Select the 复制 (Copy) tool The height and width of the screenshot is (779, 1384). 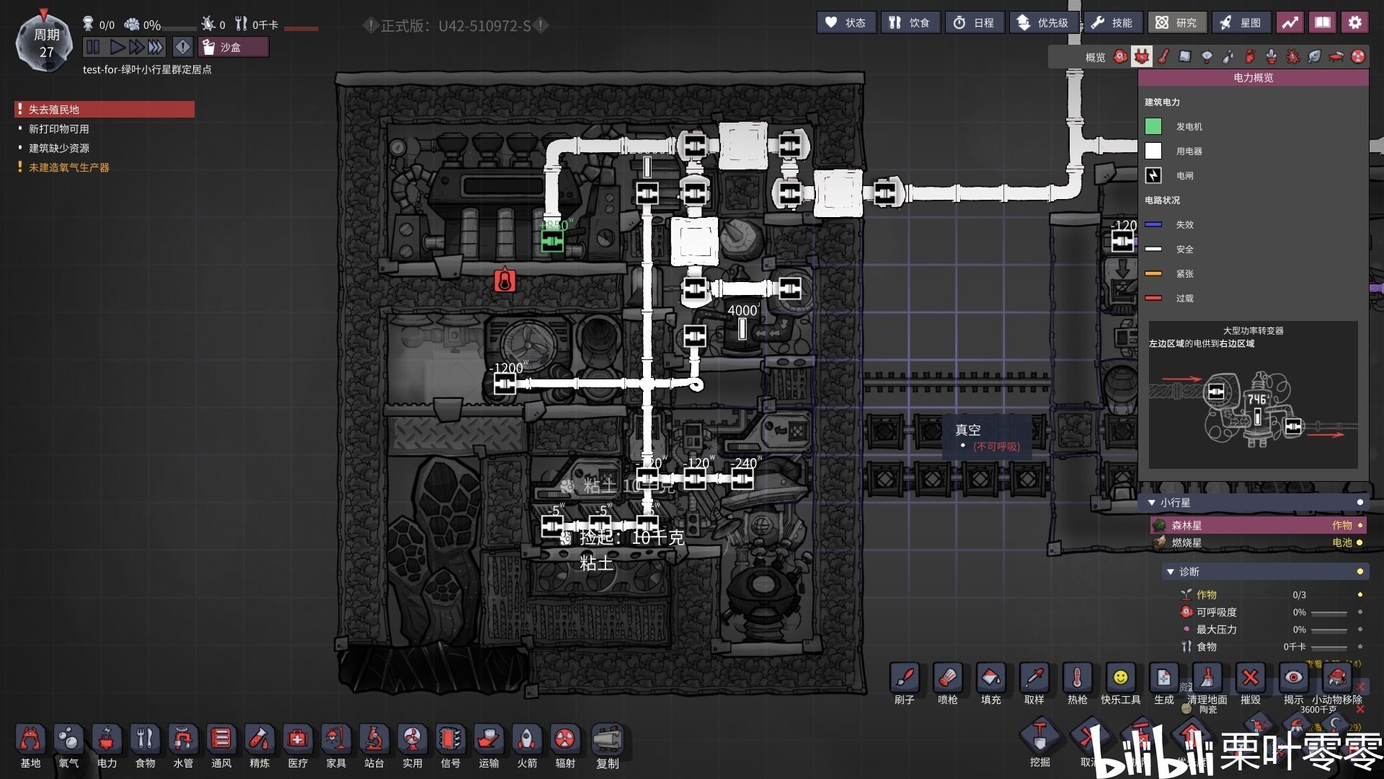608,746
